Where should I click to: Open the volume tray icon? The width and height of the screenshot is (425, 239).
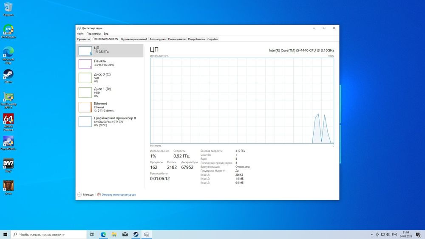coord(388,234)
